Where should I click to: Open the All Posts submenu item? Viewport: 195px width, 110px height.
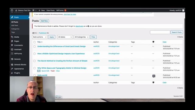click(15, 22)
